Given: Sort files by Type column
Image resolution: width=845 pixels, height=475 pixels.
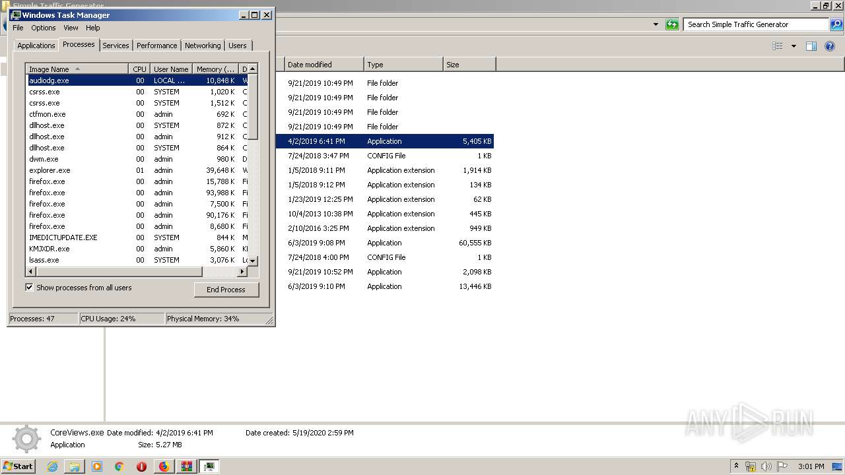Looking at the screenshot, I should tap(403, 65).
